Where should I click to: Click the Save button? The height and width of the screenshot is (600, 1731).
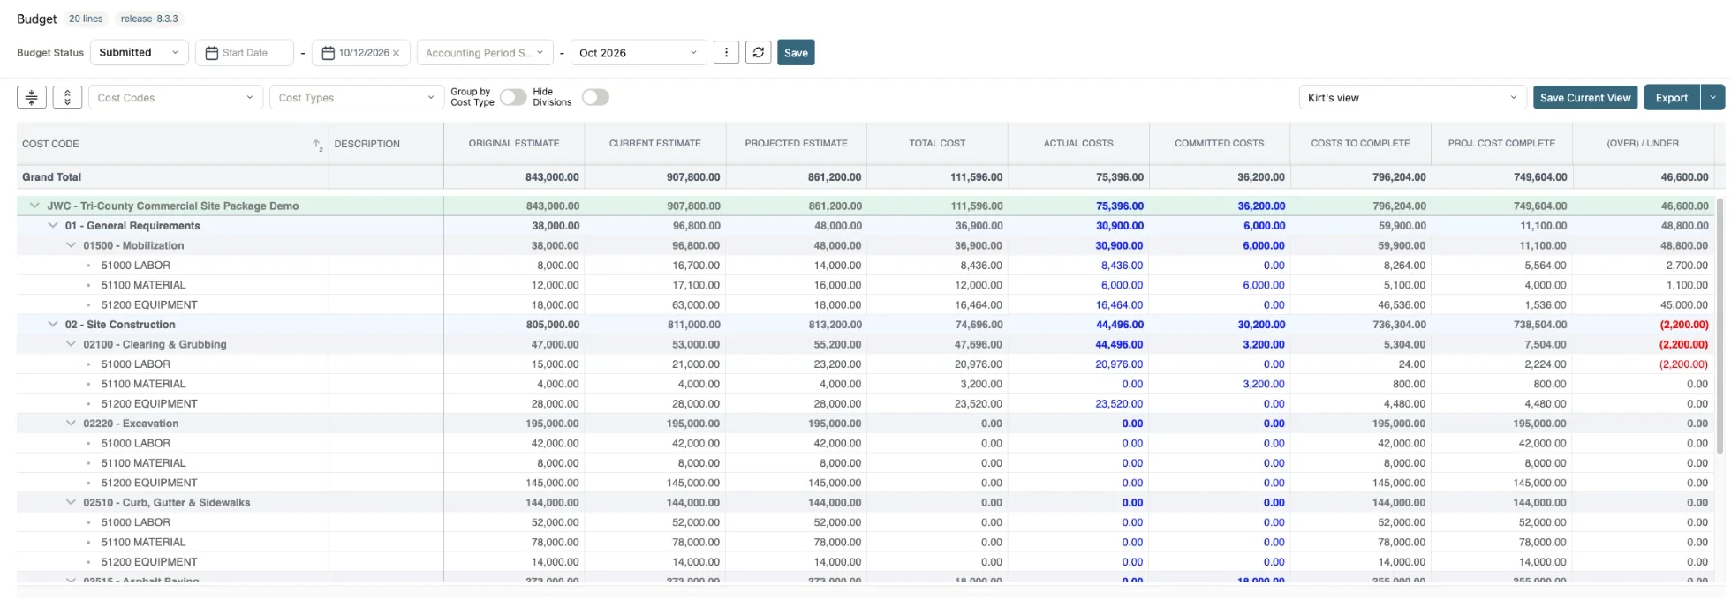pos(796,53)
